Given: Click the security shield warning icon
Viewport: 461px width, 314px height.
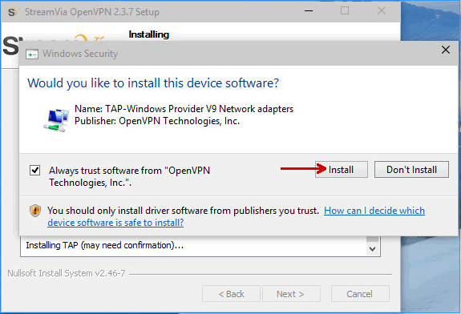Looking at the screenshot, I should pos(35,211).
